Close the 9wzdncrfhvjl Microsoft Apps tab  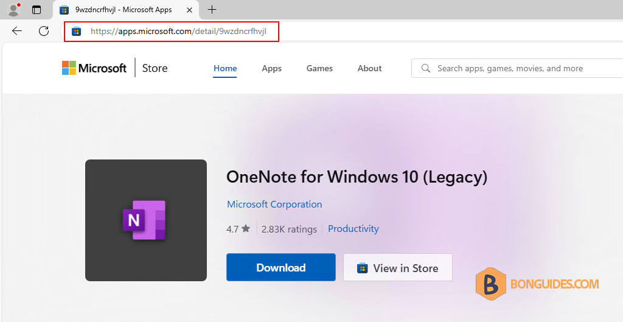point(190,10)
